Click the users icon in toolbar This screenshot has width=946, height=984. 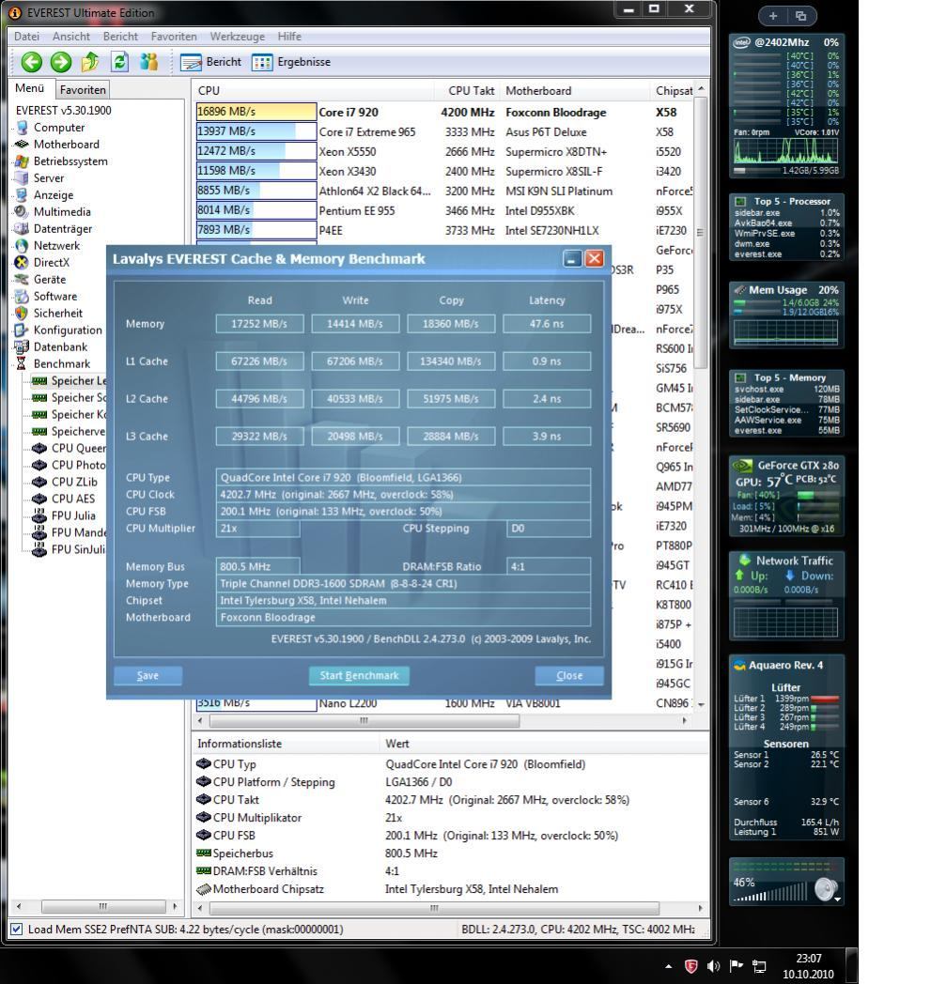click(x=148, y=62)
